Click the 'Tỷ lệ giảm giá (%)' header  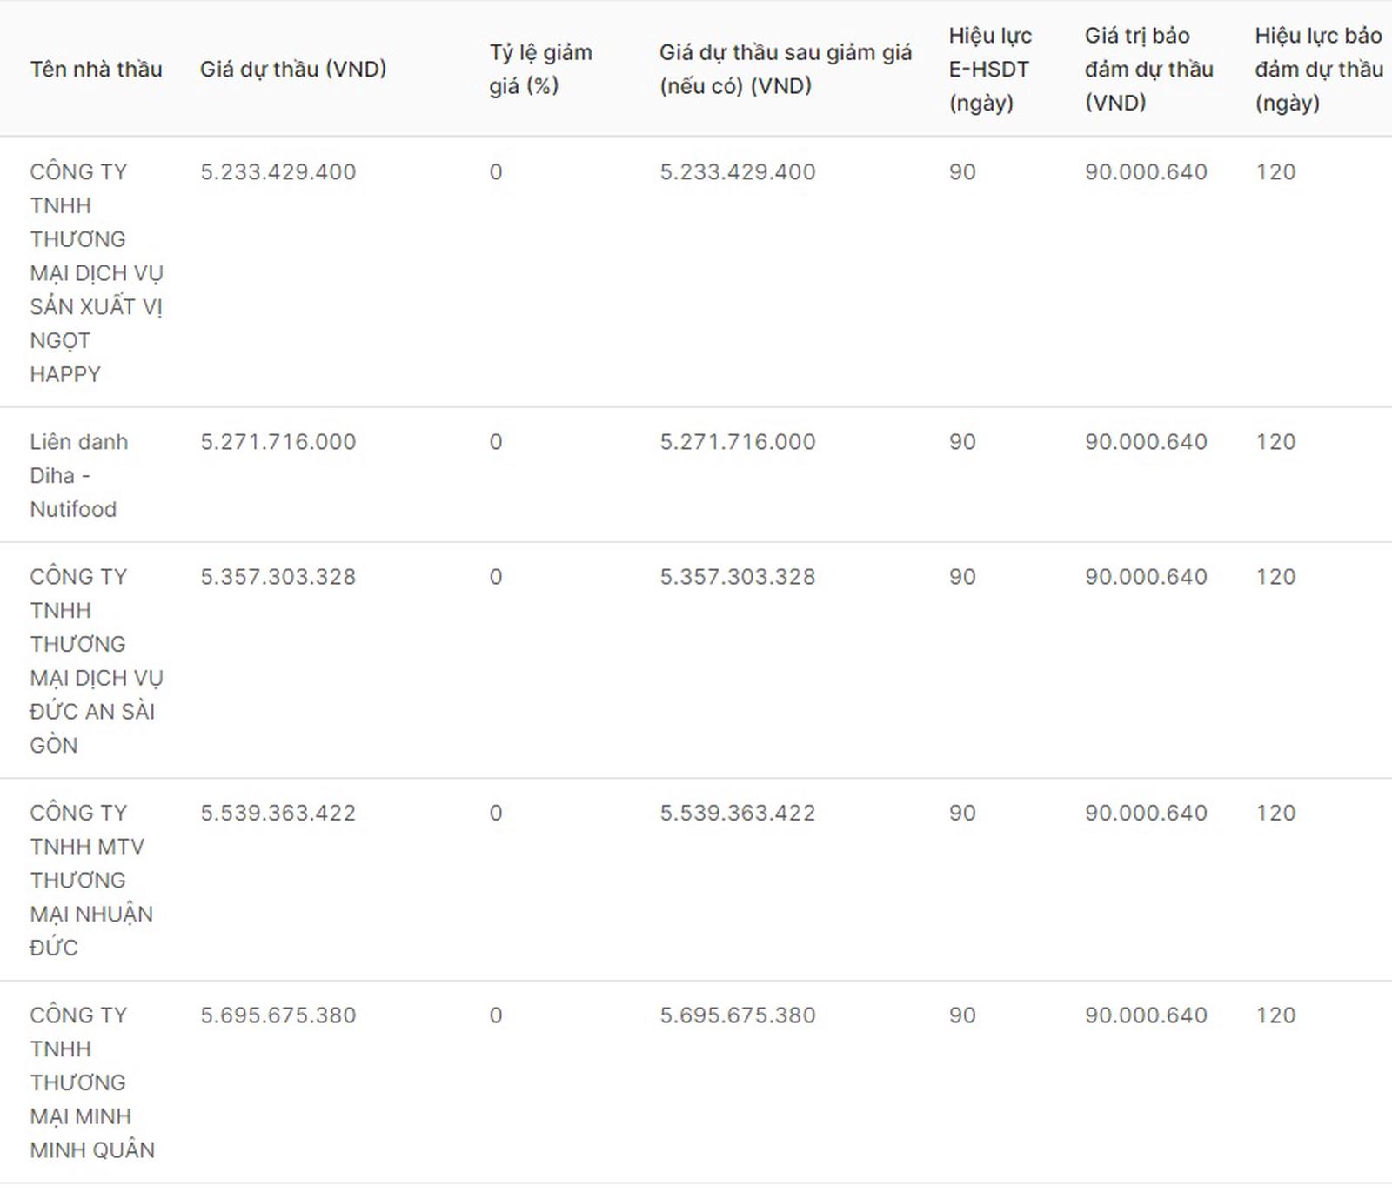click(540, 69)
